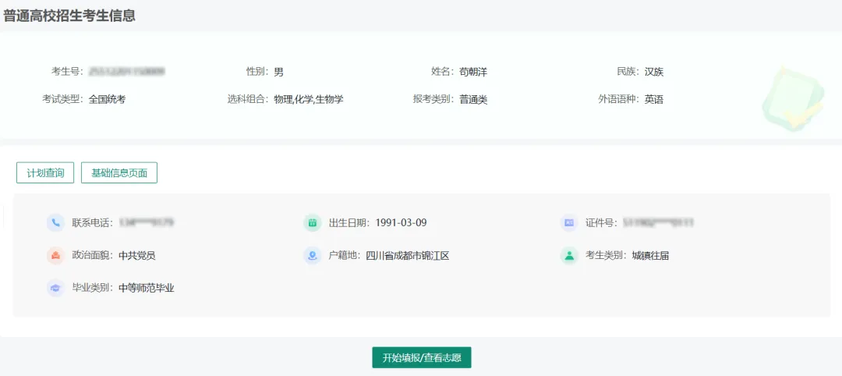Click the exam type value 全国统考
The height and width of the screenshot is (376, 842).
pos(108,99)
